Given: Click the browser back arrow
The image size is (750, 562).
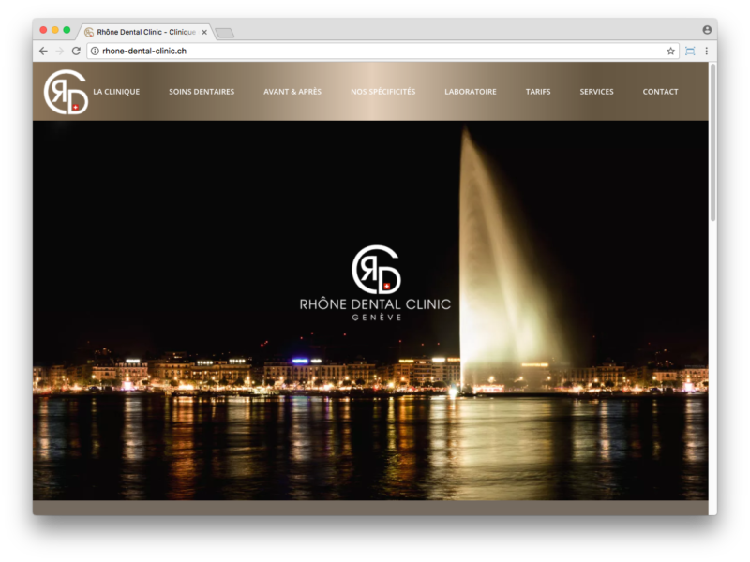Looking at the screenshot, I should click(43, 51).
